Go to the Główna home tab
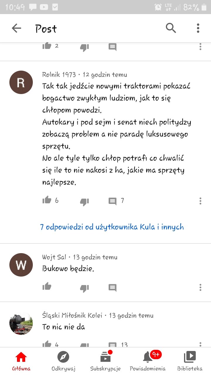211x375 pixels. [x=21, y=362]
